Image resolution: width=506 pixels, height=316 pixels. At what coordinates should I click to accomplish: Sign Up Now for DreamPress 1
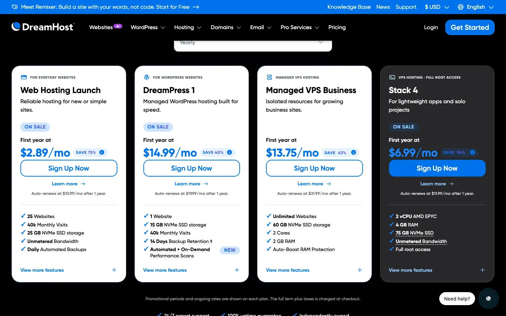tap(192, 168)
